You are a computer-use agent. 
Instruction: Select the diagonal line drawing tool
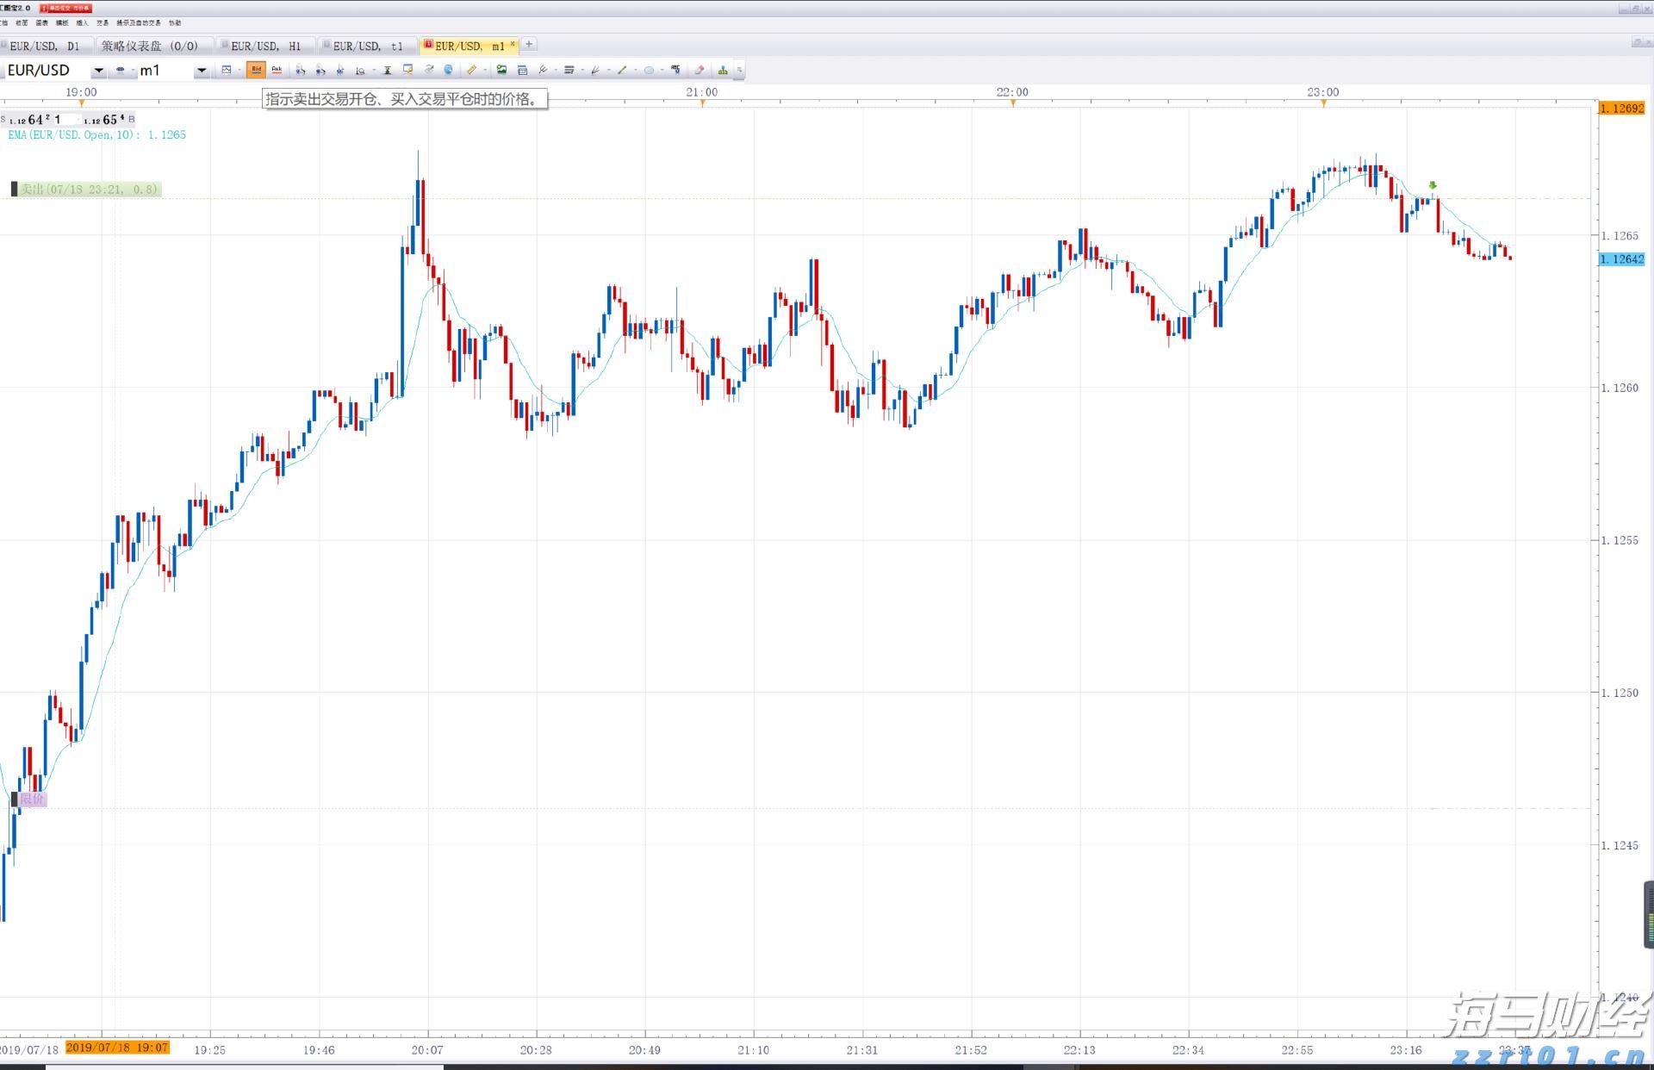tap(622, 70)
